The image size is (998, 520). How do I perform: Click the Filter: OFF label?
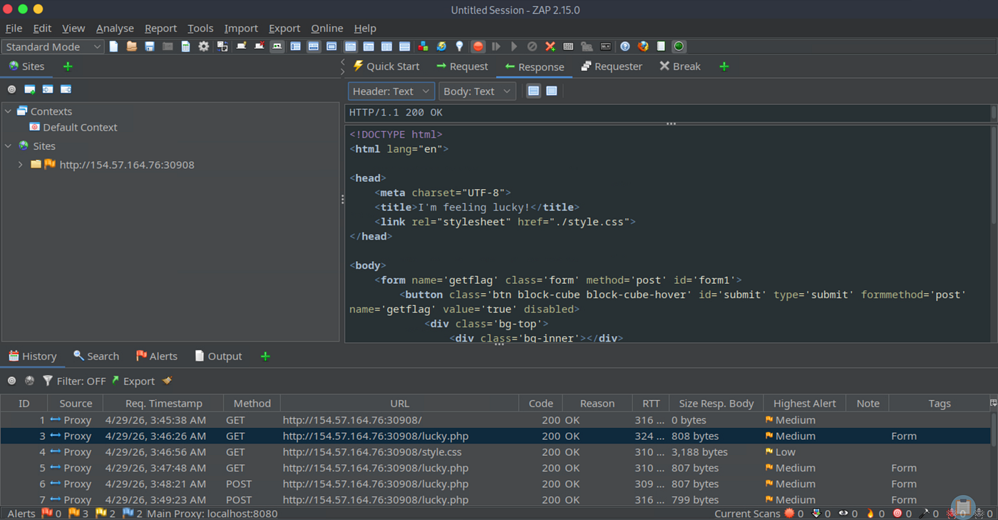pyautogui.click(x=81, y=381)
